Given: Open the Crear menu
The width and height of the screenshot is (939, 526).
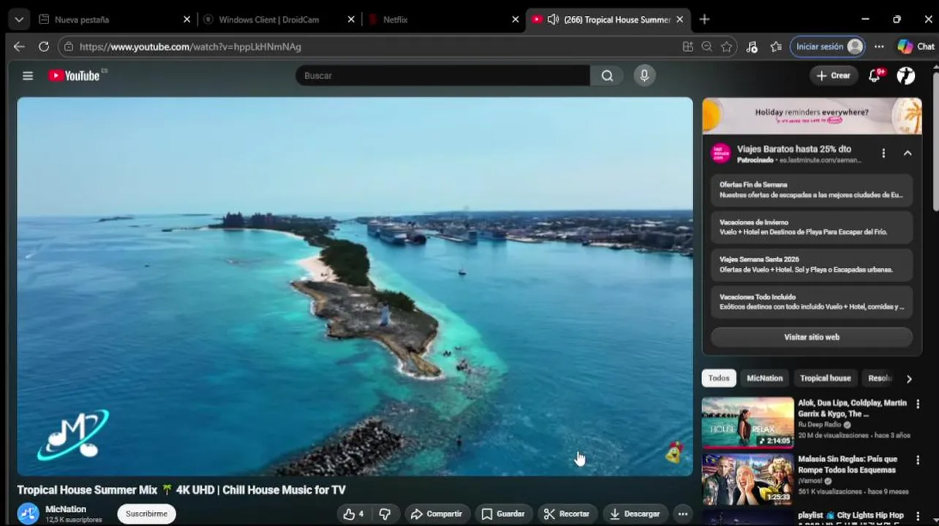Looking at the screenshot, I should 833,75.
